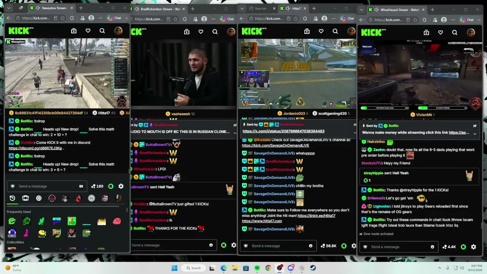Open settings-and-more menu in Hitta17 browser
The image size is (487, 274).
(x=334, y=18)
